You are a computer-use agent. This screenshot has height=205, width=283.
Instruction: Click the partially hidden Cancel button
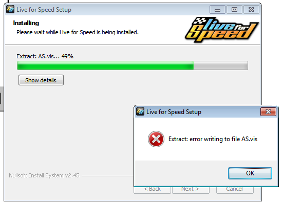pyautogui.click(x=235, y=190)
